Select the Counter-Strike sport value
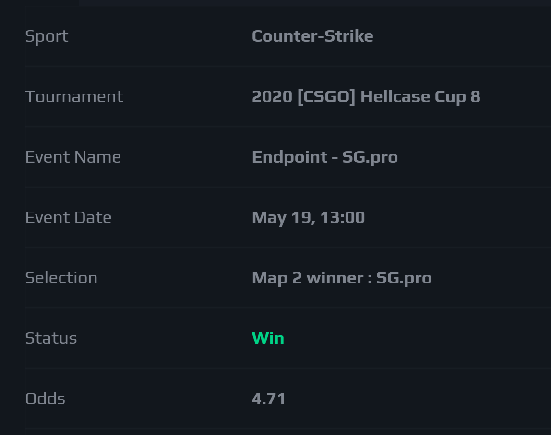The height and width of the screenshot is (435, 551). (312, 36)
